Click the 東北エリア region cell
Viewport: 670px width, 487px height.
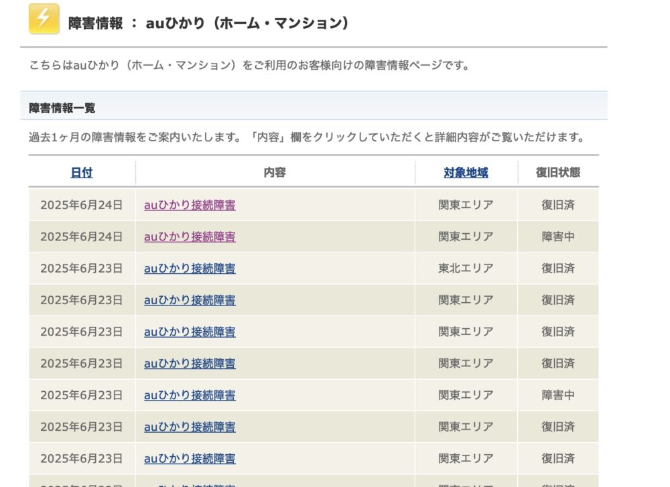466,268
